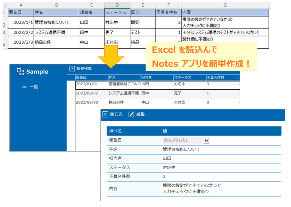Click the ステータス column header in Notes view
This screenshot has width=291, height=207.
(x=190, y=78)
